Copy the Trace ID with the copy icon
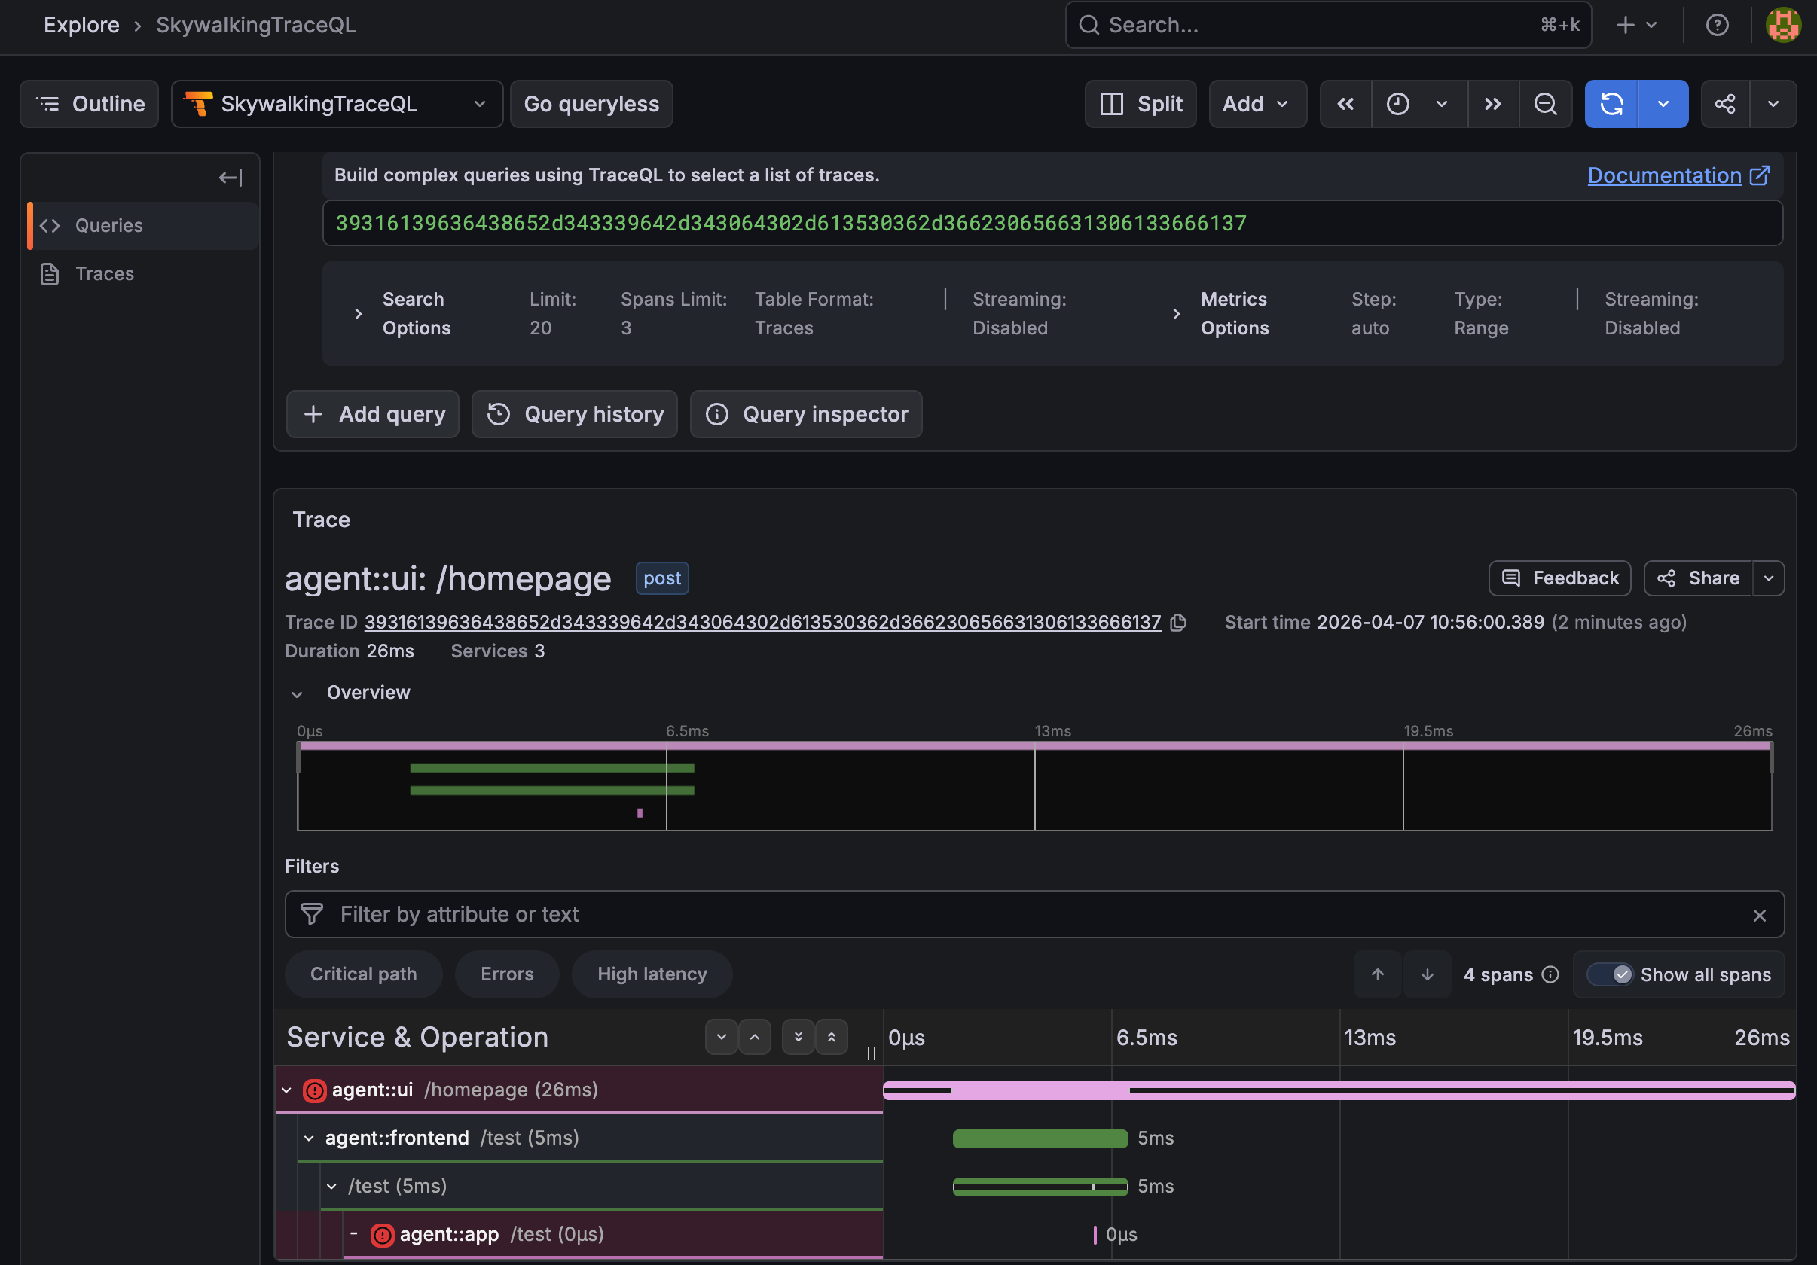 1178,623
